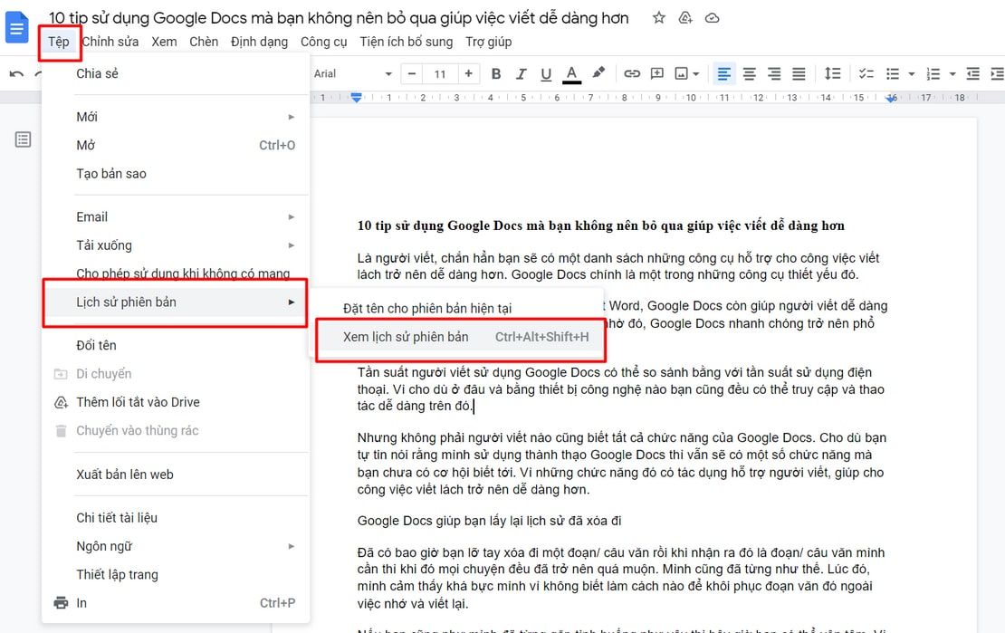The height and width of the screenshot is (633, 1005).
Task: Click the bold heading in the document
Action: 600,225
